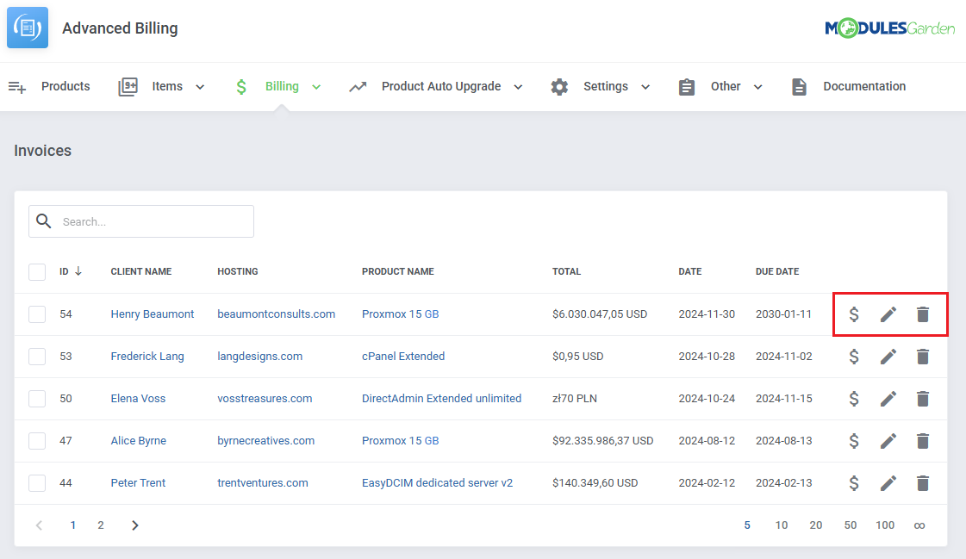Screen dimensions: 966x559
Task: Go to page 2 of invoices
Action: pyautogui.click(x=101, y=525)
